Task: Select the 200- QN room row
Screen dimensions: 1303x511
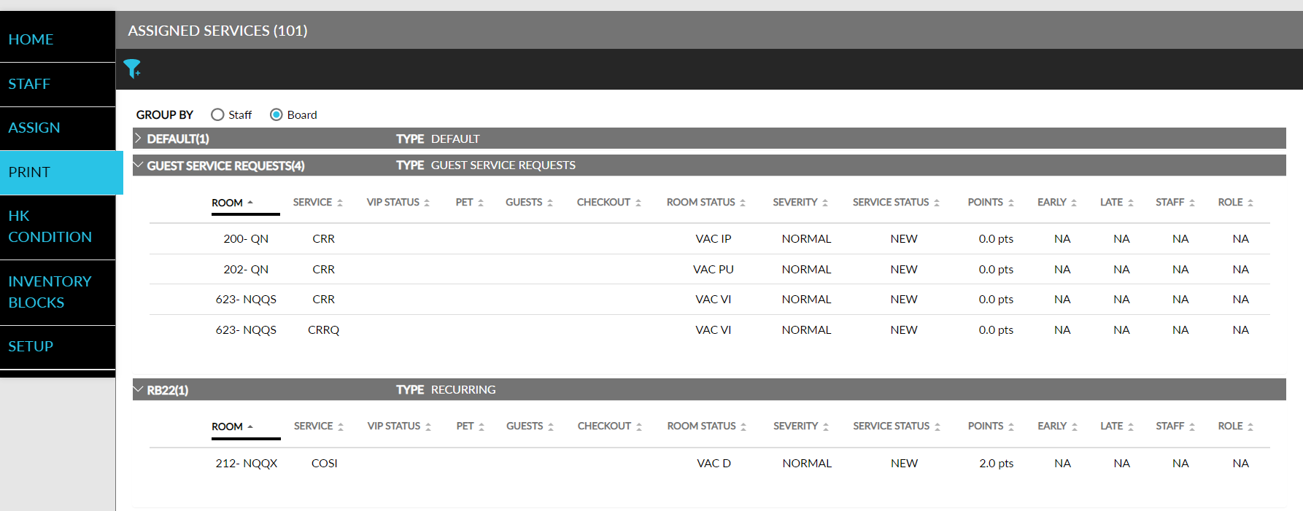Action: [x=246, y=239]
